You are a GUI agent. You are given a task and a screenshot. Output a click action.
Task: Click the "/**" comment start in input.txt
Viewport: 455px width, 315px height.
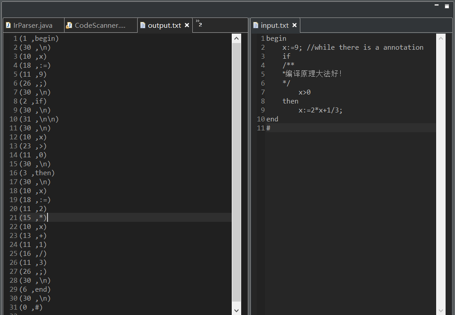288,65
